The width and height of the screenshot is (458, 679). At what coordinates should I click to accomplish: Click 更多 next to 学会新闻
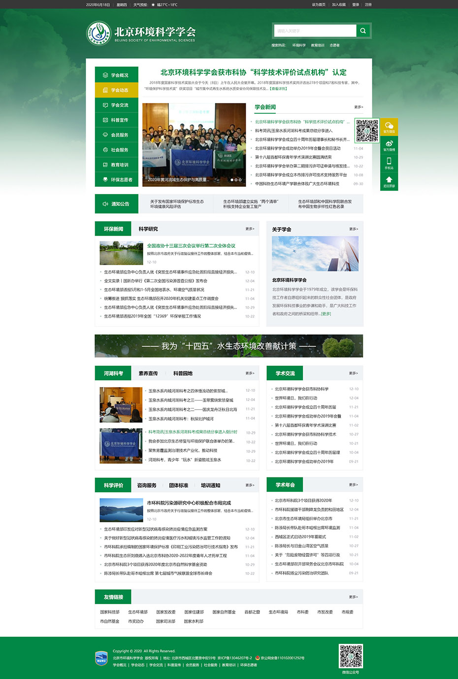(358, 107)
